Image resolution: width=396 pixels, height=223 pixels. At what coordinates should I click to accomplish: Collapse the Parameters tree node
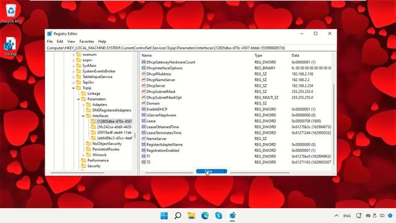click(x=79, y=99)
